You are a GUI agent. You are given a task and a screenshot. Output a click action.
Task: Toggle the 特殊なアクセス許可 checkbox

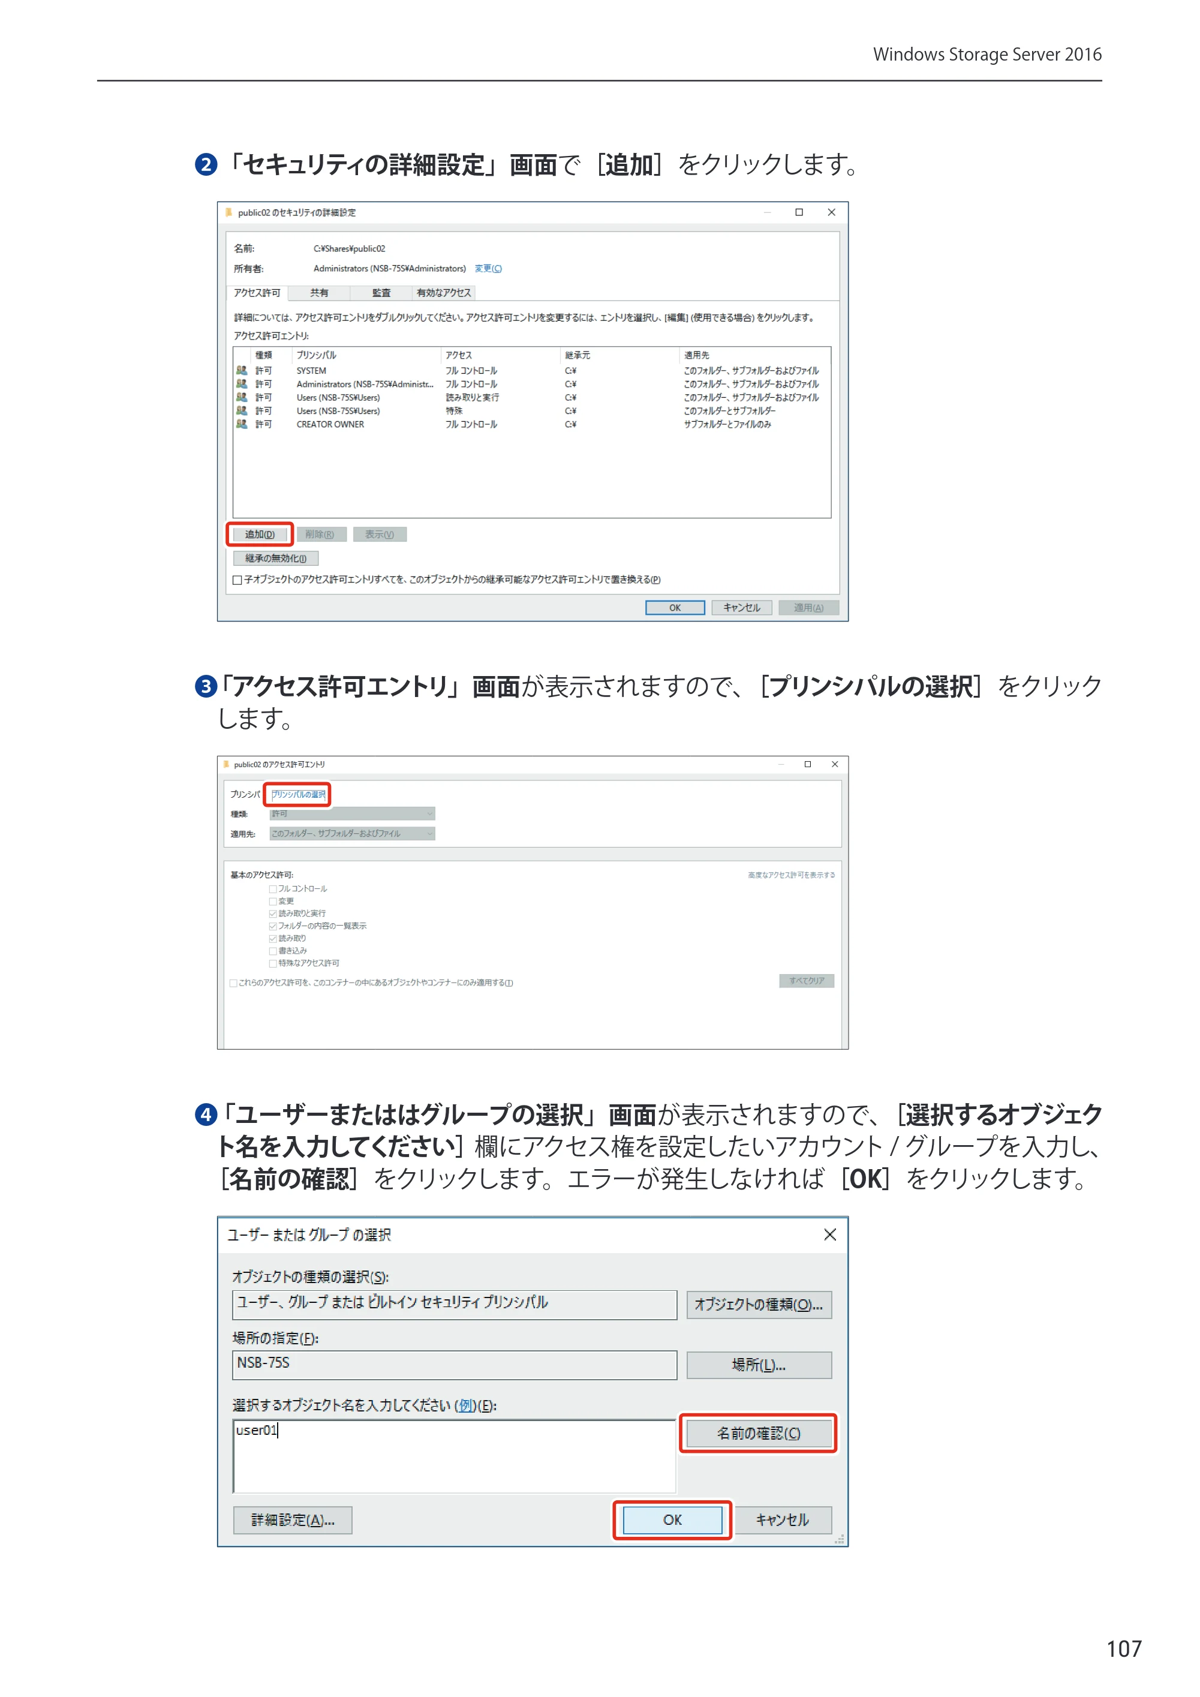(x=273, y=964)
